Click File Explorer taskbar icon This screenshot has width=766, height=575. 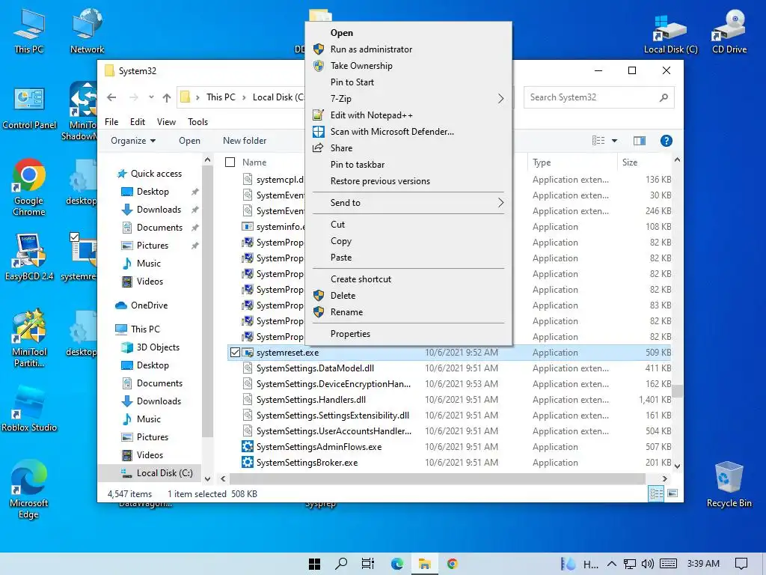pyautogui.click(x=425, y=564)
